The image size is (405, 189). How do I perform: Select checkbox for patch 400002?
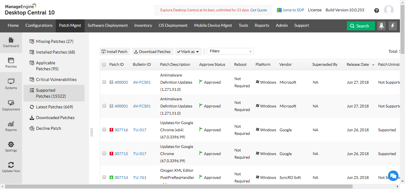pos(104,82)
